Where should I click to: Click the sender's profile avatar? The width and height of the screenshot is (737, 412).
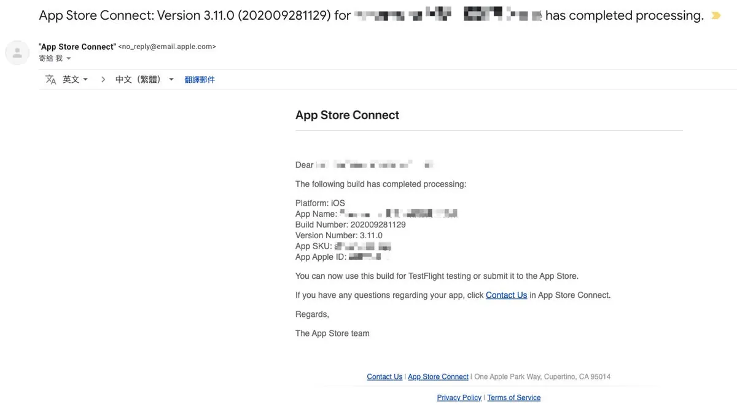point(17,53)
